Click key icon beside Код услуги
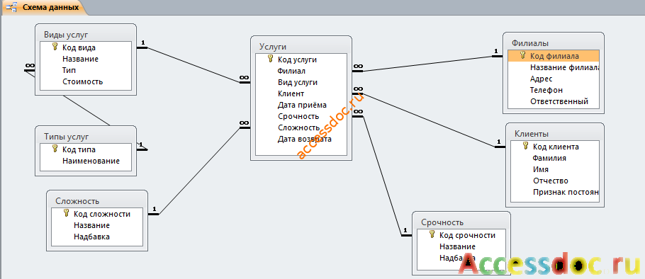This screenshot has height=279, width=645. pyautogui.click(x=271, y=59)
